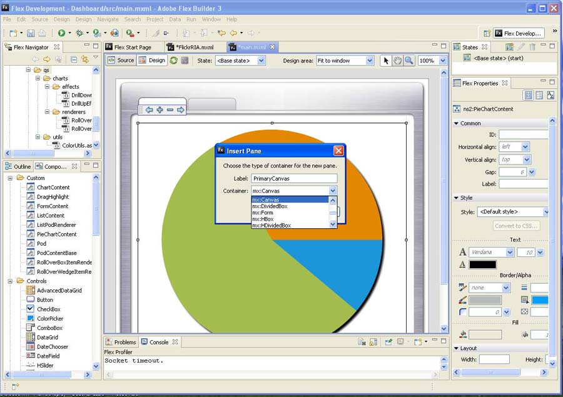This screenshot has width=563, height=397.
Task: Click the Forward arrow in Flex Navigator toolbar
Action: 47,59
